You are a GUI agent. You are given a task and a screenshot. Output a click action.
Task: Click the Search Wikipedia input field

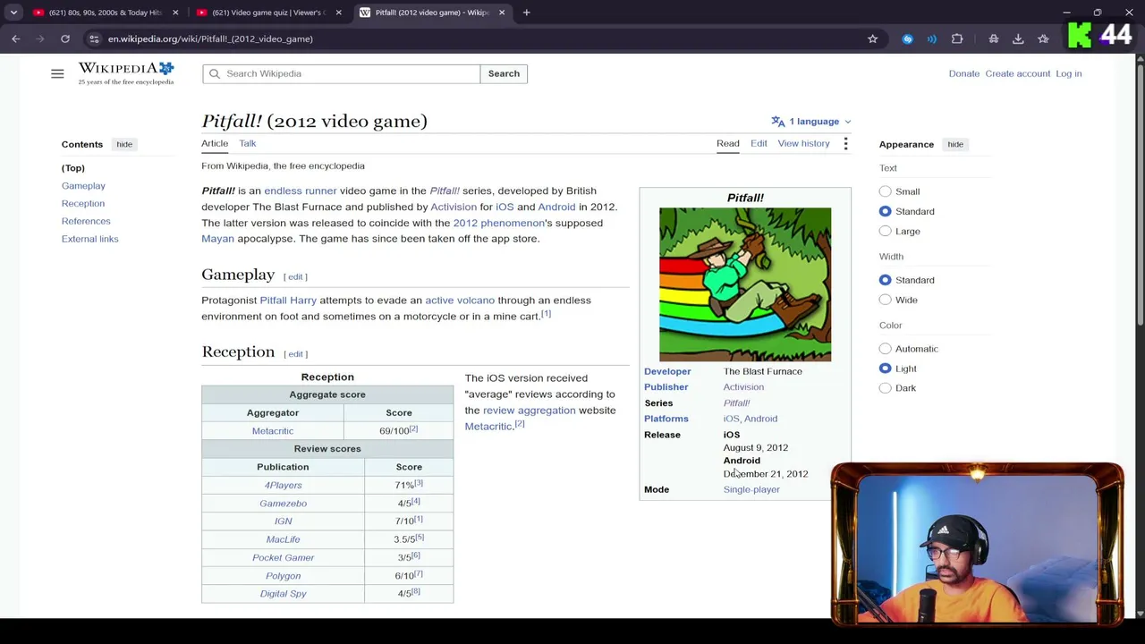click(x=342, y=73)
